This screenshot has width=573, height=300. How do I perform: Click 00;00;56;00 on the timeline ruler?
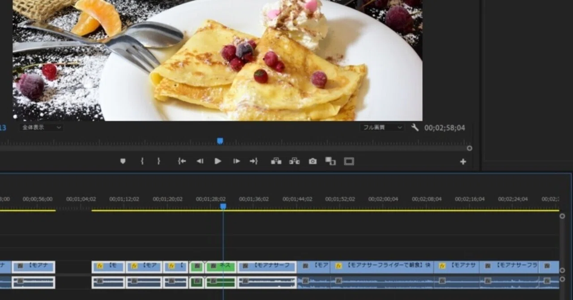(x=38, y=199)
